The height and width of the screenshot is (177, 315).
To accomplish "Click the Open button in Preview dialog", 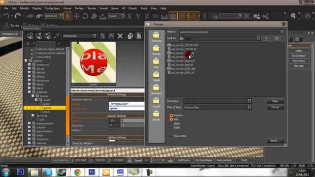I will pyautogui.click(x=275, y=101).
